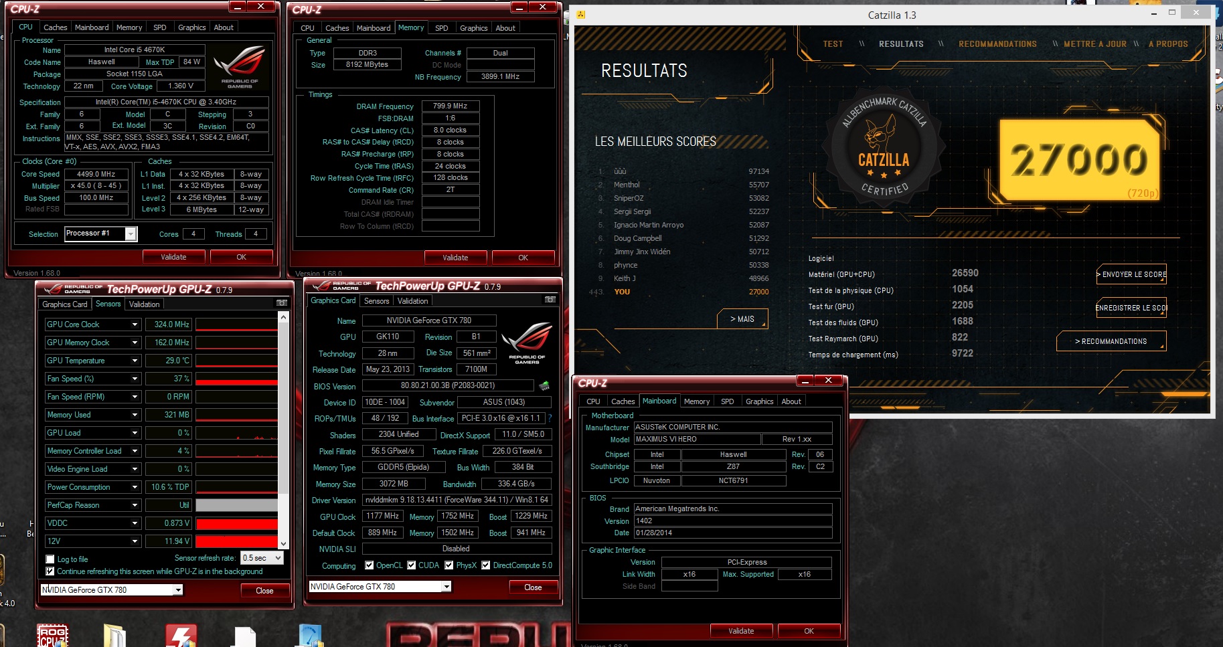Open the Validation tab in GPU-Z Sensors window

[144, 304]
